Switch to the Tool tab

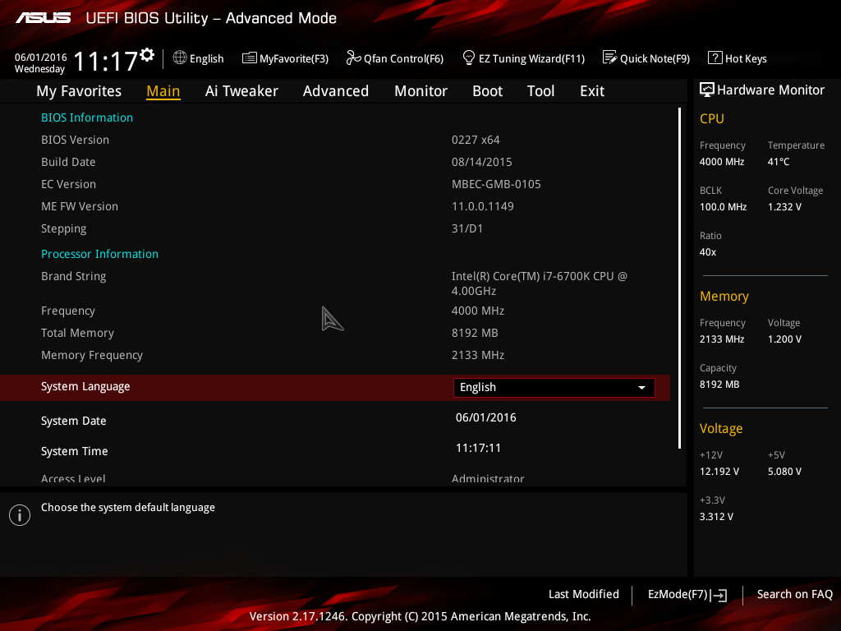coord(540,91)
